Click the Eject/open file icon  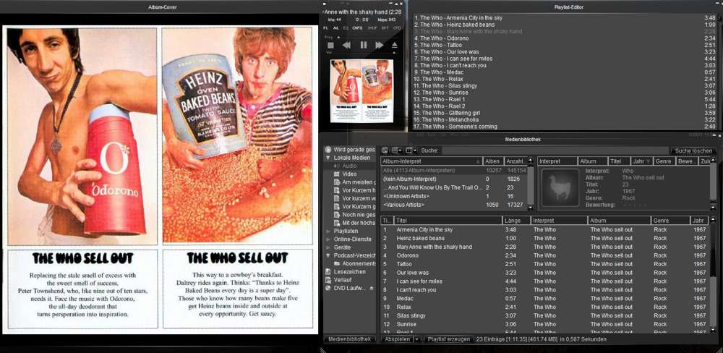pyautogui.click(x=395, y=45)
